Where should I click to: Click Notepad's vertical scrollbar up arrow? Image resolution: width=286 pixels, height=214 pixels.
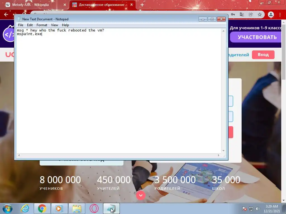223,31
